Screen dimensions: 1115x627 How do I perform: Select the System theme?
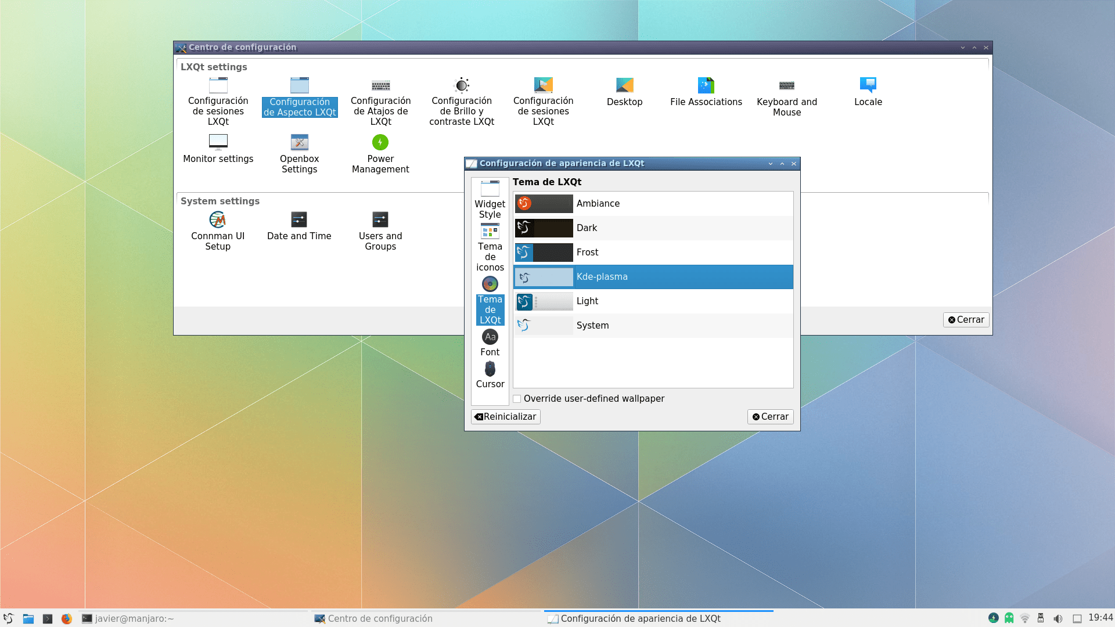pos(653,326)
